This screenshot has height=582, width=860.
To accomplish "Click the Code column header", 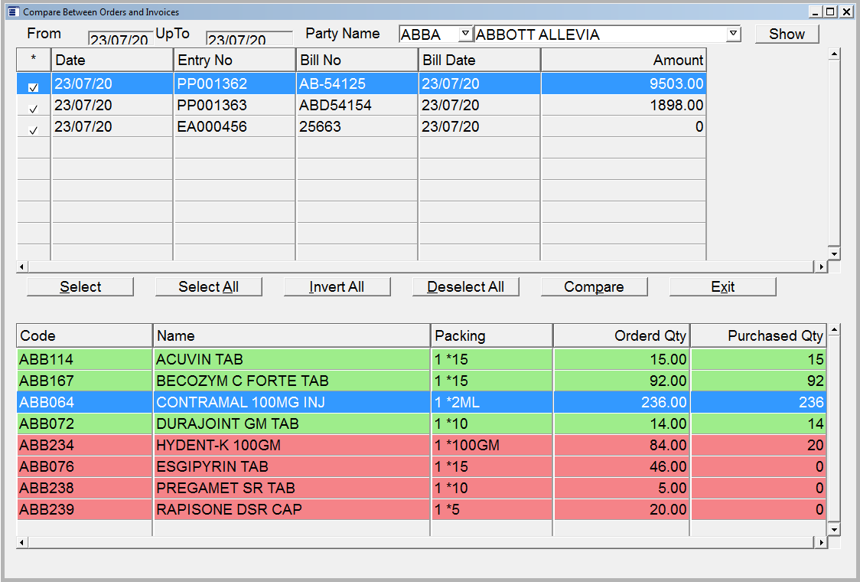I will [84, 335].
